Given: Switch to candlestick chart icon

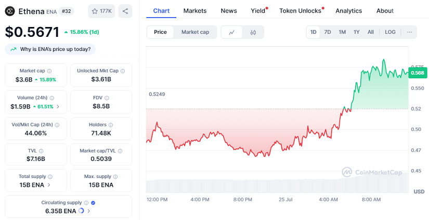Looking at the screenshot, I should pyautogui.click(x=253, y=32).
